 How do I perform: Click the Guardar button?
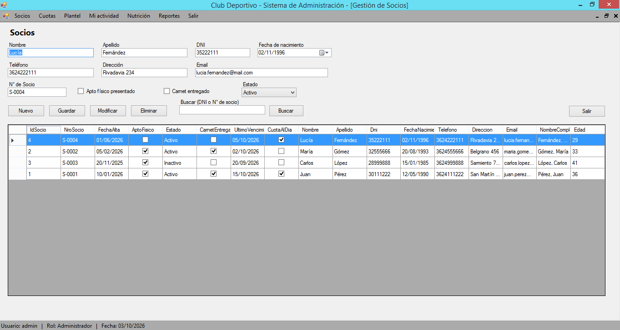(67, 111)
